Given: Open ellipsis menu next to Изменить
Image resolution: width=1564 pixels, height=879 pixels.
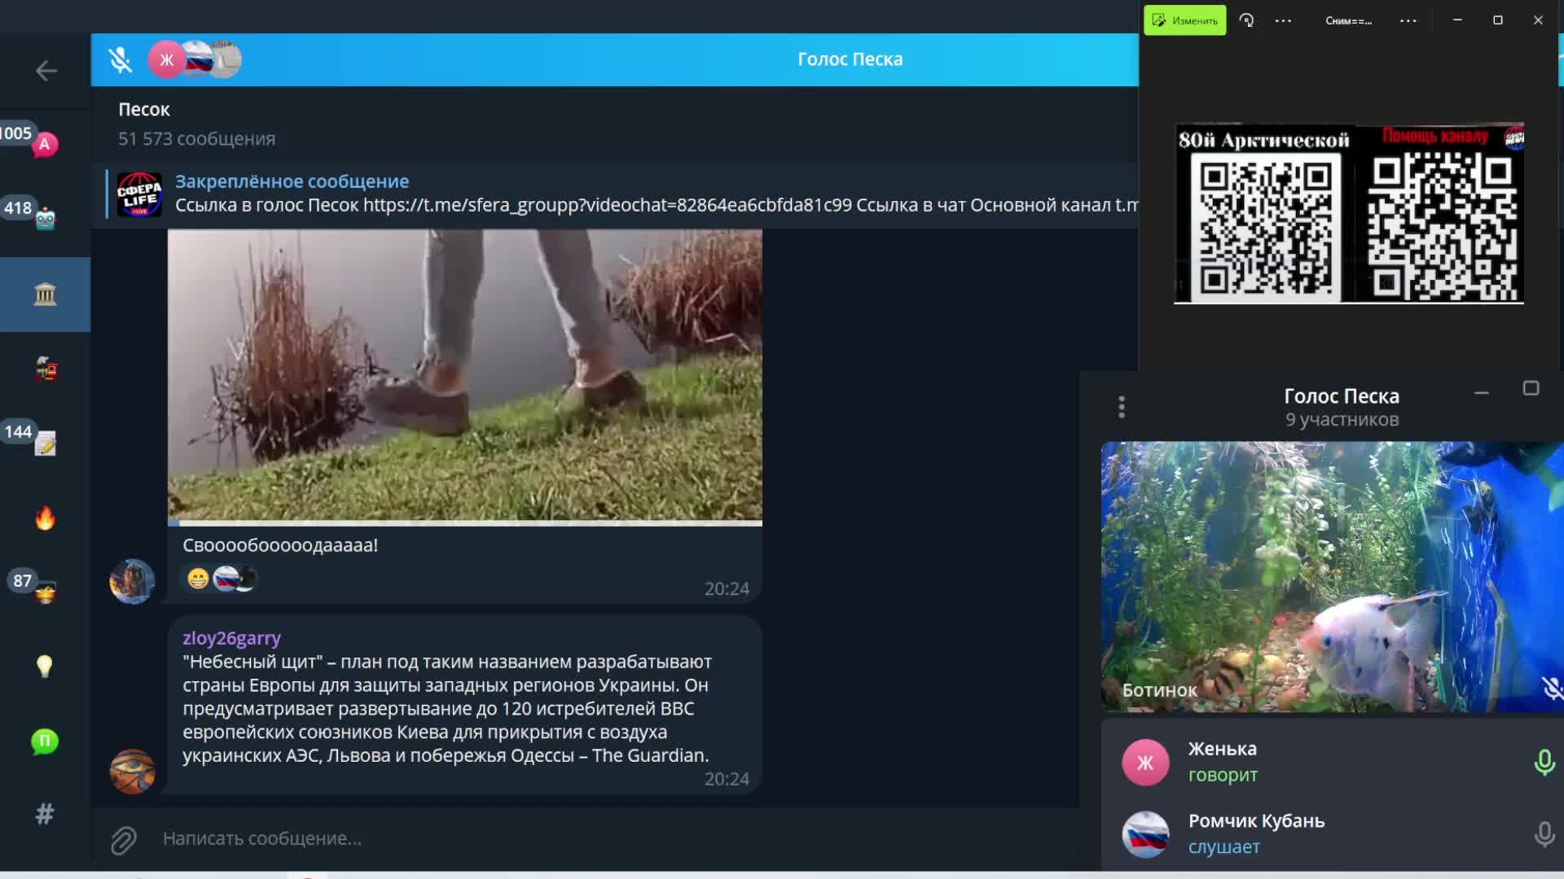Looking at the screenshot, I should pos(1283,20).
